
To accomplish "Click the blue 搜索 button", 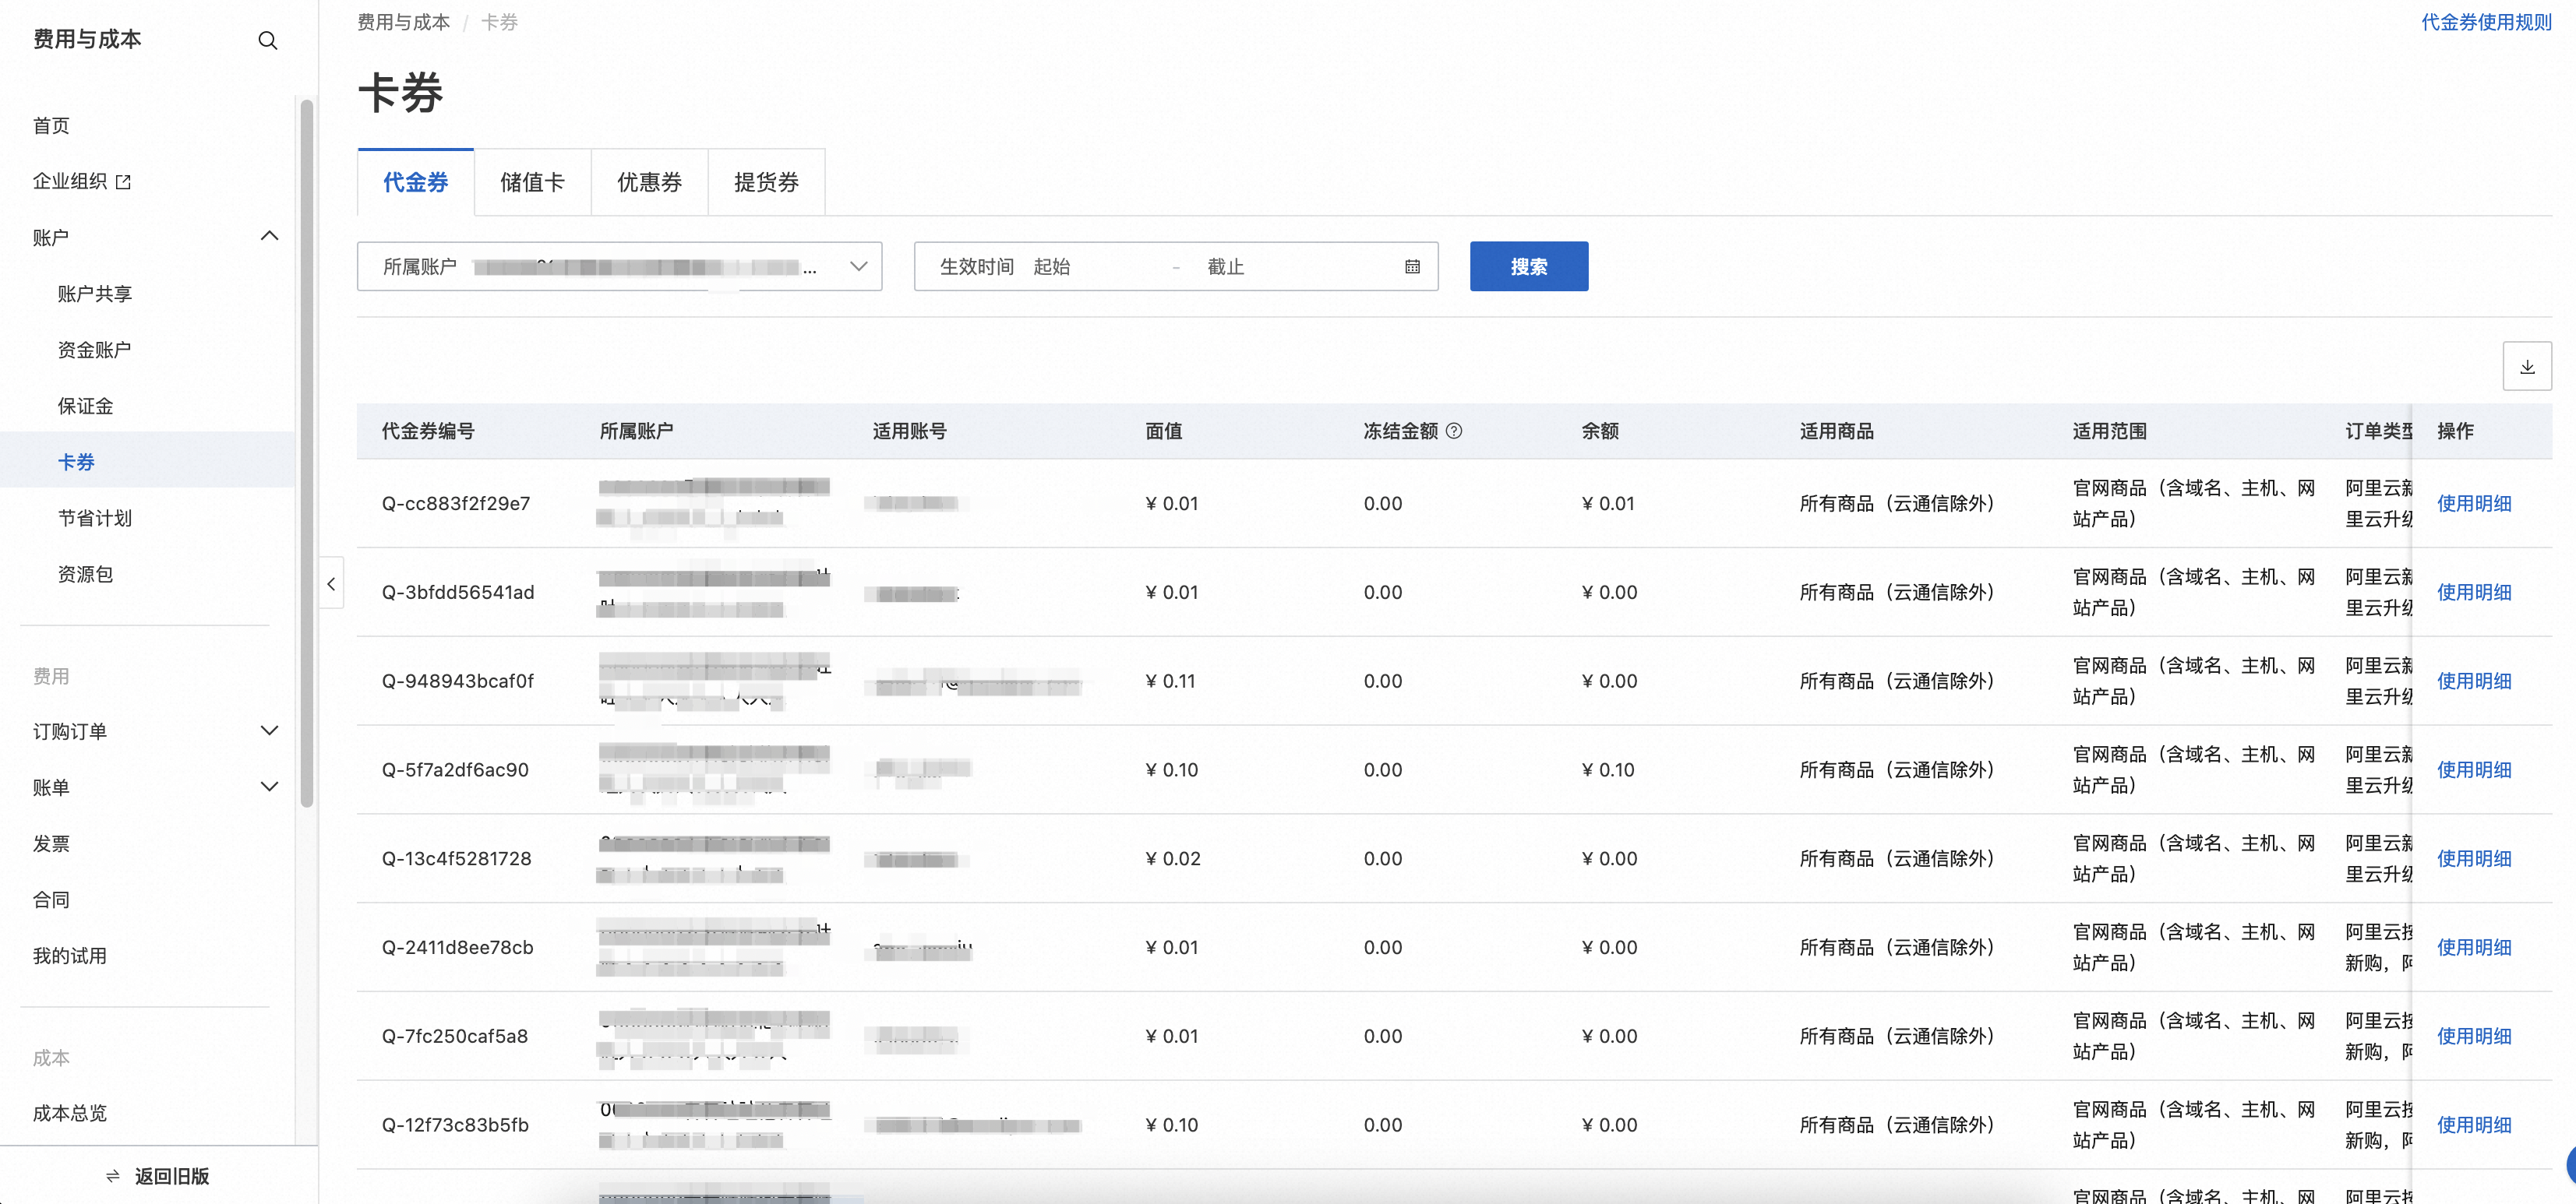I will pyautogui.click(x=1528, y=267).
